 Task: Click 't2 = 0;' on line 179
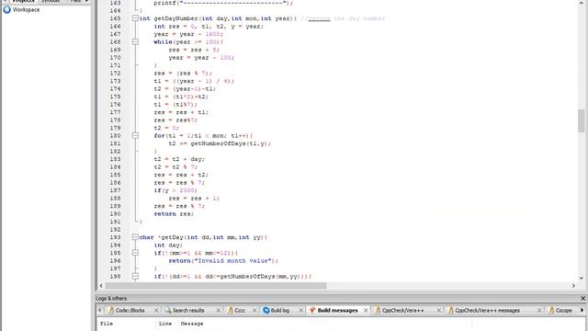click(x=166, y=128)
